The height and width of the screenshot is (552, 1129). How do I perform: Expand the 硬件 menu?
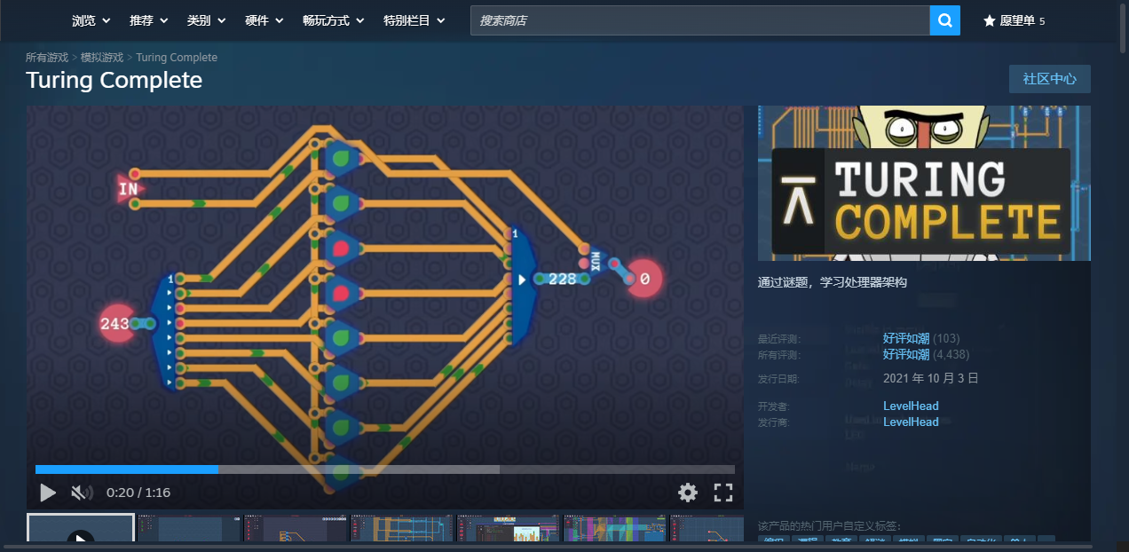(264, 20)
